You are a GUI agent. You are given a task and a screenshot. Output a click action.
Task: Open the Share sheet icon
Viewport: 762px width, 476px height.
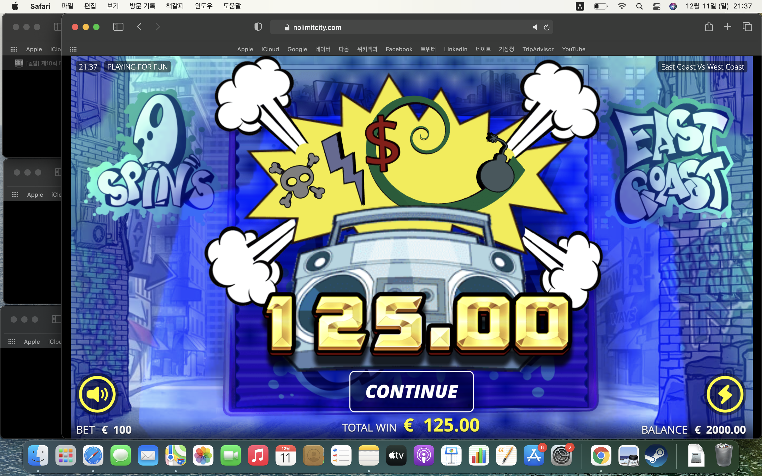coord(709,26)
